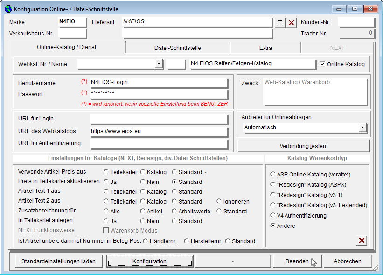Click red X in Katalog-Warenkorbtyp panel
Image resolution: width=383 pixels, height=275 pixels.
362,240
